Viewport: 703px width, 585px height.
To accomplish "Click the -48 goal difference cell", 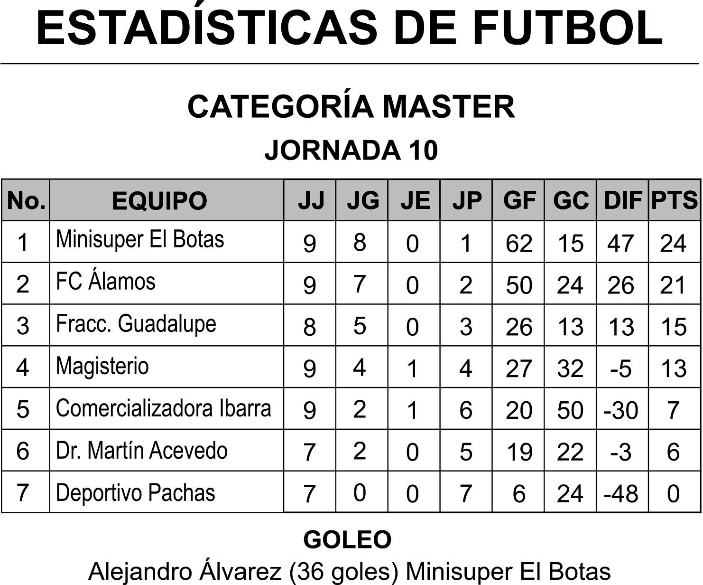I will point(621,494).
